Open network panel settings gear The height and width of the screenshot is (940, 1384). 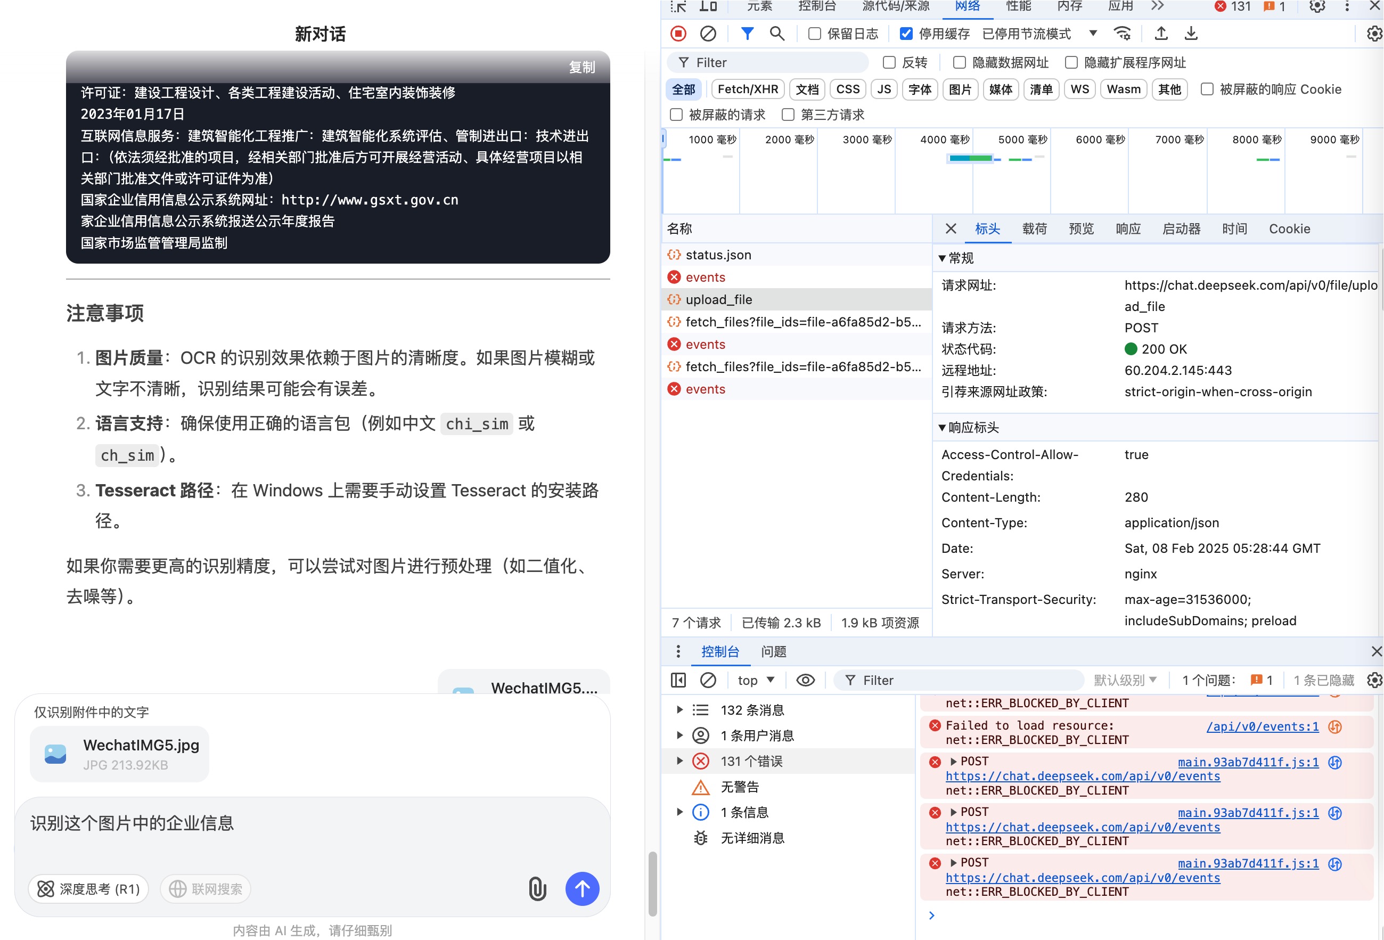[x=1374, y=34]
